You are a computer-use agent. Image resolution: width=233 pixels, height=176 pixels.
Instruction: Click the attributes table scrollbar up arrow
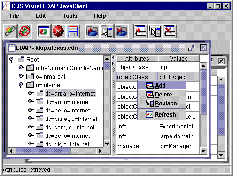[203, 66]
